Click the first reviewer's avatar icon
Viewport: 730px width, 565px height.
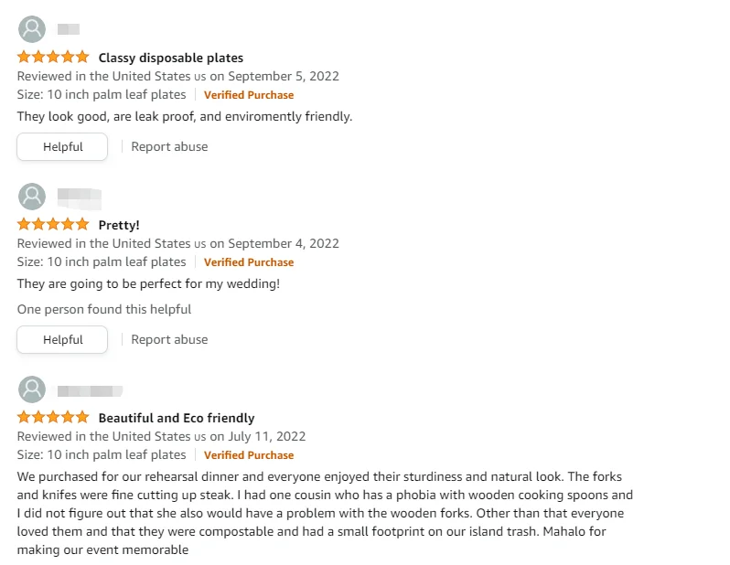pos(32,29)
